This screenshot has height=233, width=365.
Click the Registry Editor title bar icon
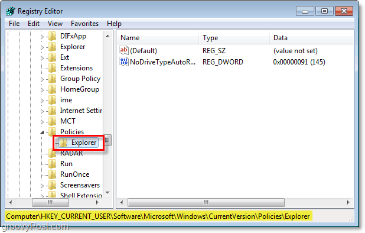(11, 11)
